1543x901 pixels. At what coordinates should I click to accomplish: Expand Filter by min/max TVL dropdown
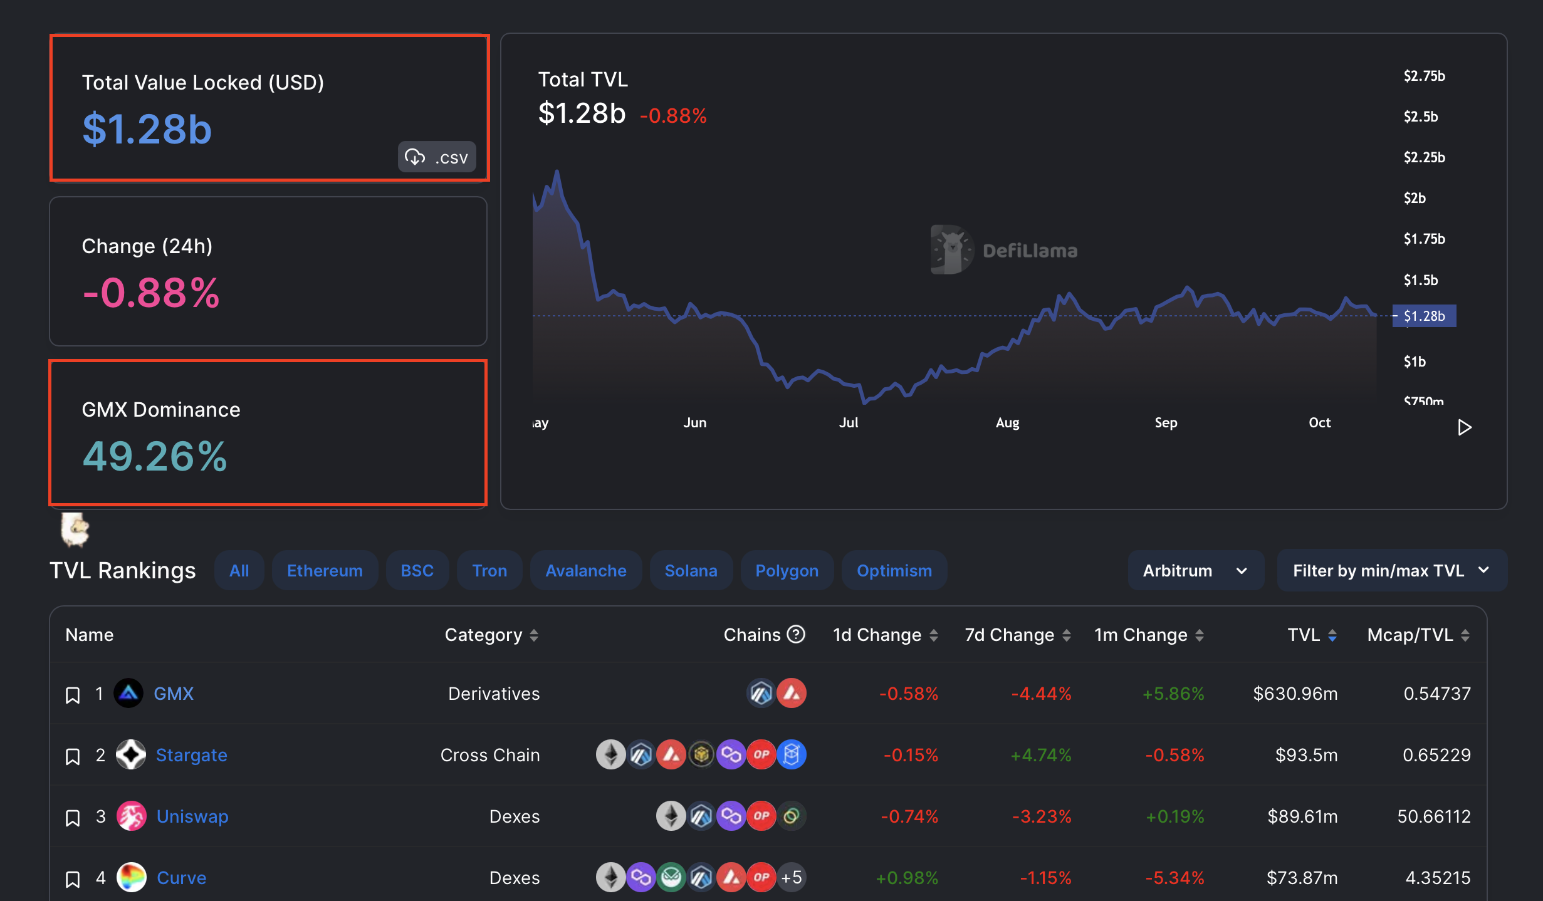pos(1392,571)
